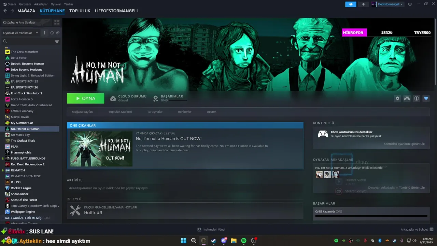Toggle the favorite heart icon
The image size is (437, 246).
coord(426,98)
